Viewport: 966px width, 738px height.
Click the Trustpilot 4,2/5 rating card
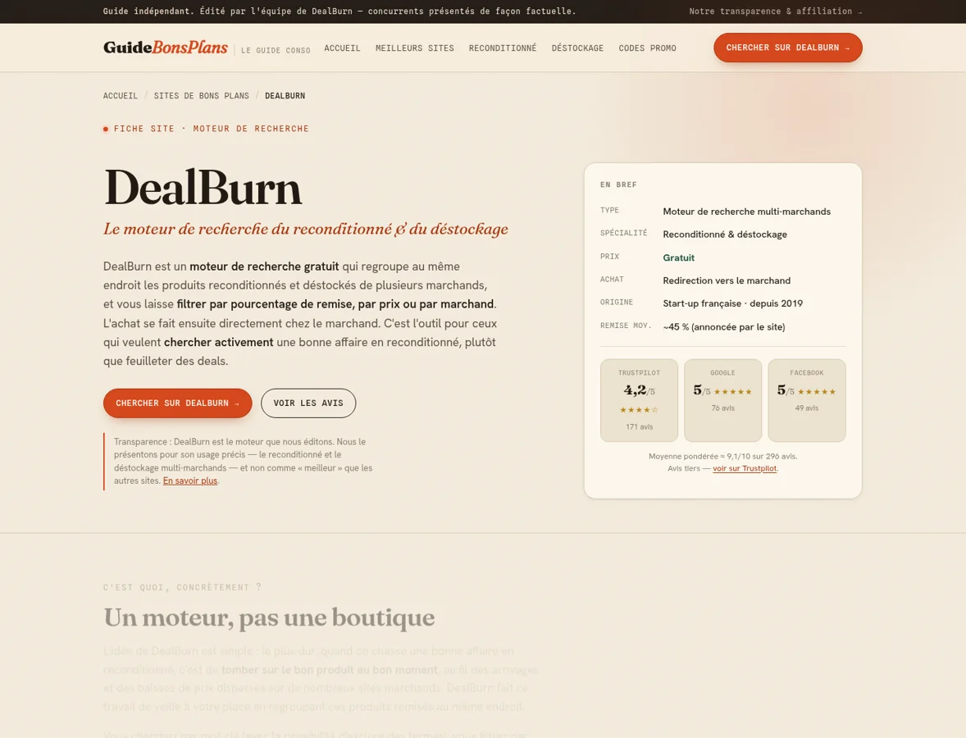point(639,400)
